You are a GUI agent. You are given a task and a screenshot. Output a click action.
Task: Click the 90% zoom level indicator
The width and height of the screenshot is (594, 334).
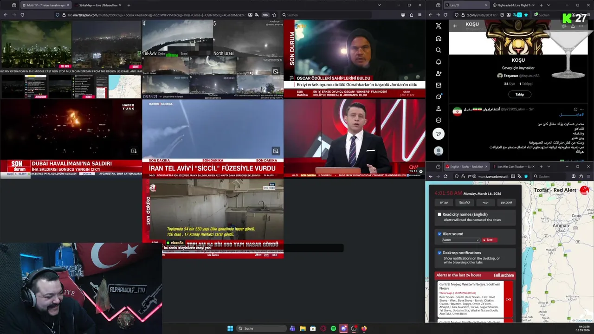click(x=265, y=15)
